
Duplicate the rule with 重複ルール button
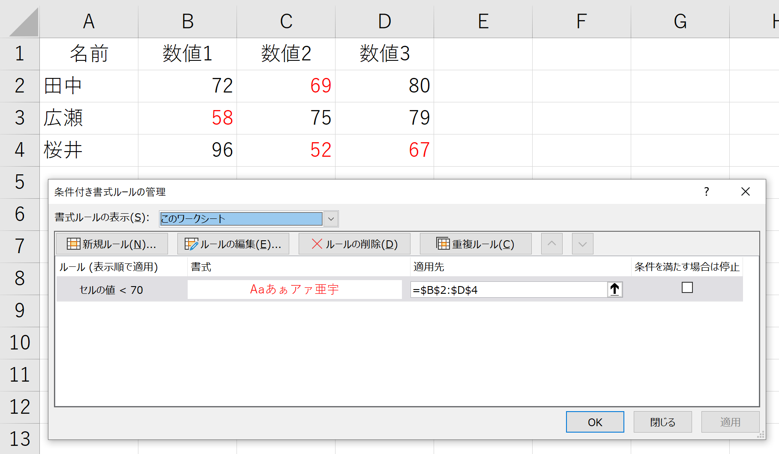pos(476,244)
